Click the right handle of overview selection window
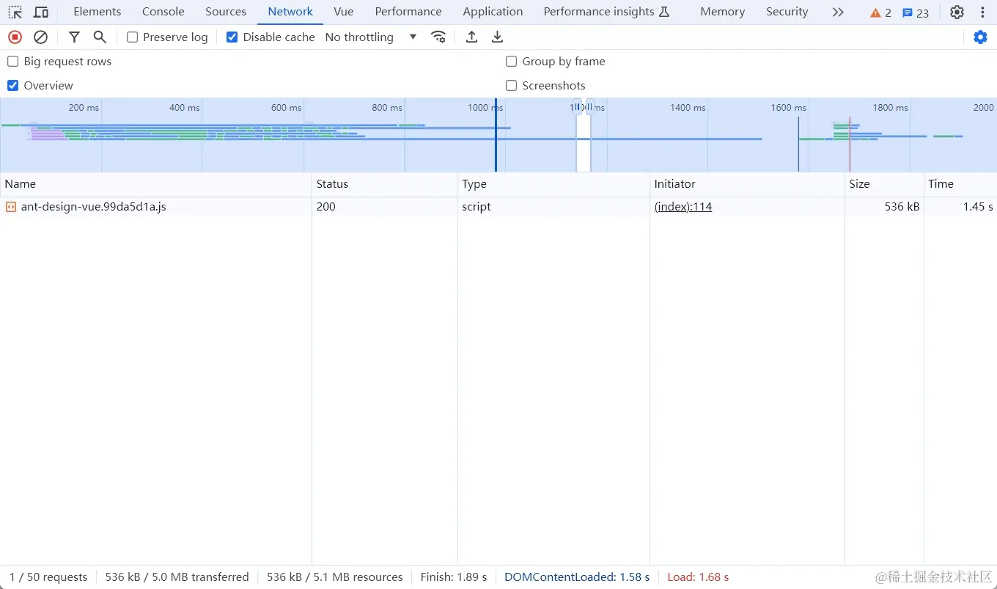Image resolution: width=997 pixels, height=589 pixels. 590,107
